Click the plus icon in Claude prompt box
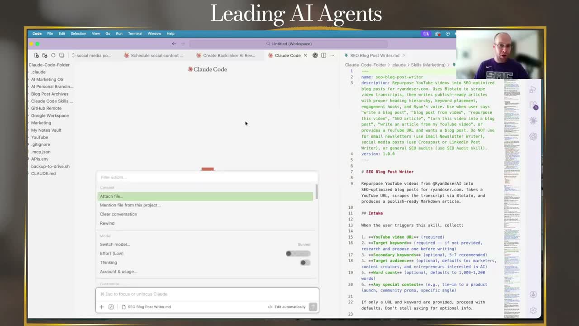 pos(102,307)
